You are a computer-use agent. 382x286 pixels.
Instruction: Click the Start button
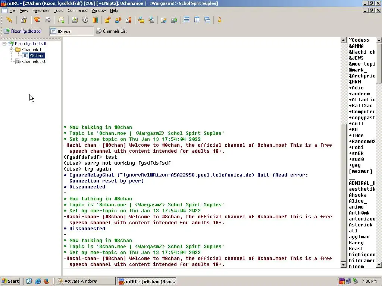(10, 281)
